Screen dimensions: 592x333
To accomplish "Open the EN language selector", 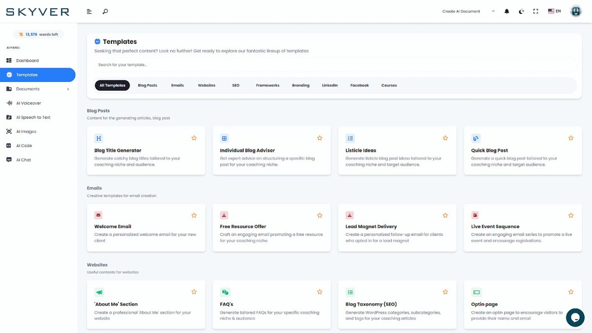I will click(555, 11).
